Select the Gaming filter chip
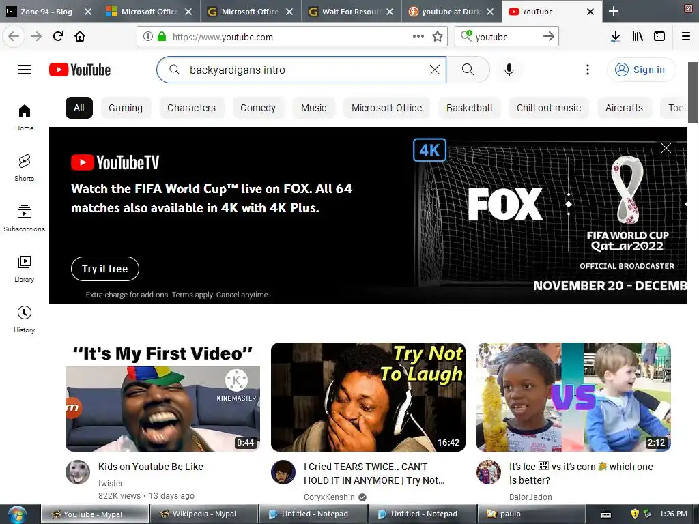Screen dimensions: 699x524 tap(126, 108)
